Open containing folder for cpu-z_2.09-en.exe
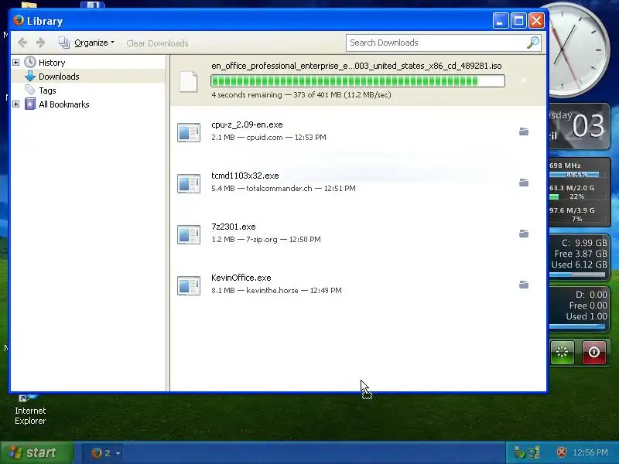This screenshot has width=619, height=464. [524, 131]
